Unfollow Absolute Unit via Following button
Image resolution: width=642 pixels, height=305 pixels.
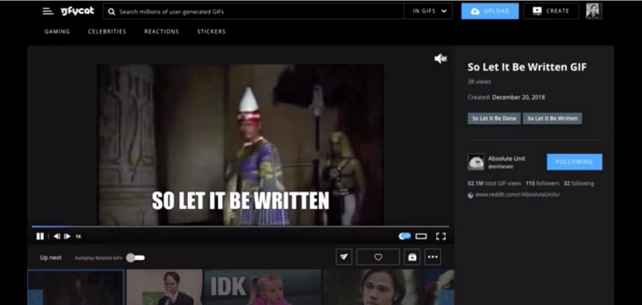(574, 162)
